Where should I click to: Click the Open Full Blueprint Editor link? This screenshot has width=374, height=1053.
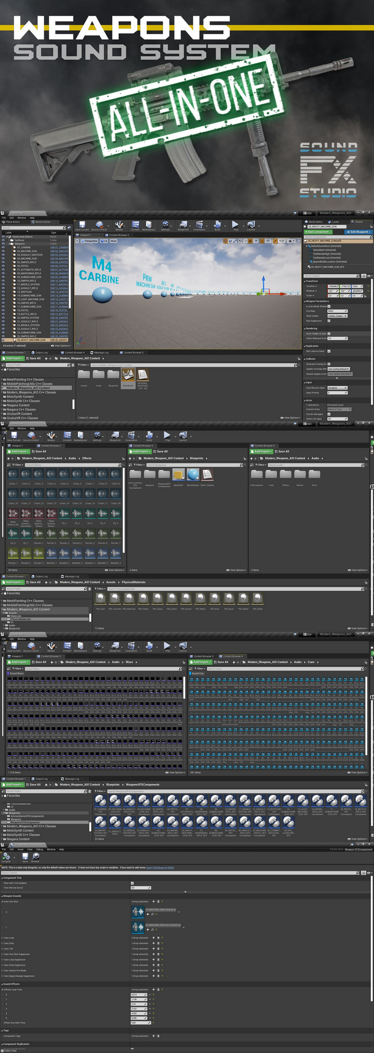[x=160, y=868]
